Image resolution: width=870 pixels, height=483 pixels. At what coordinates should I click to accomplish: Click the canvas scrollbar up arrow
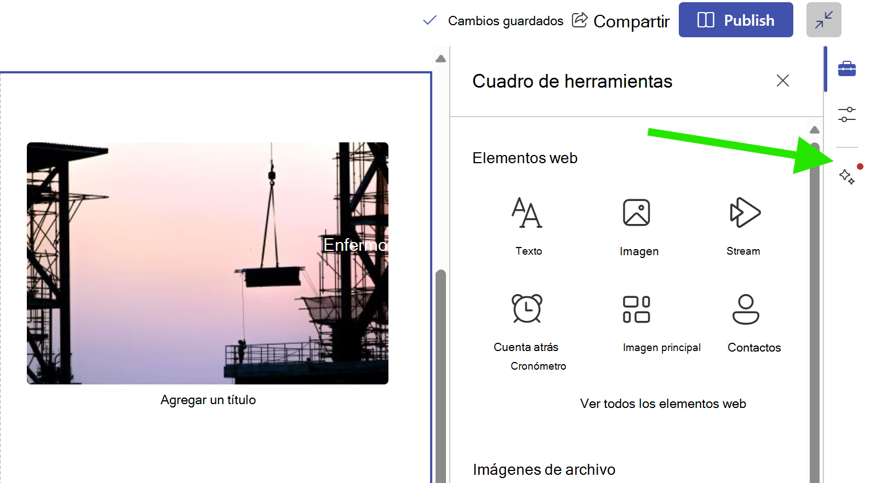click(440, 59)
